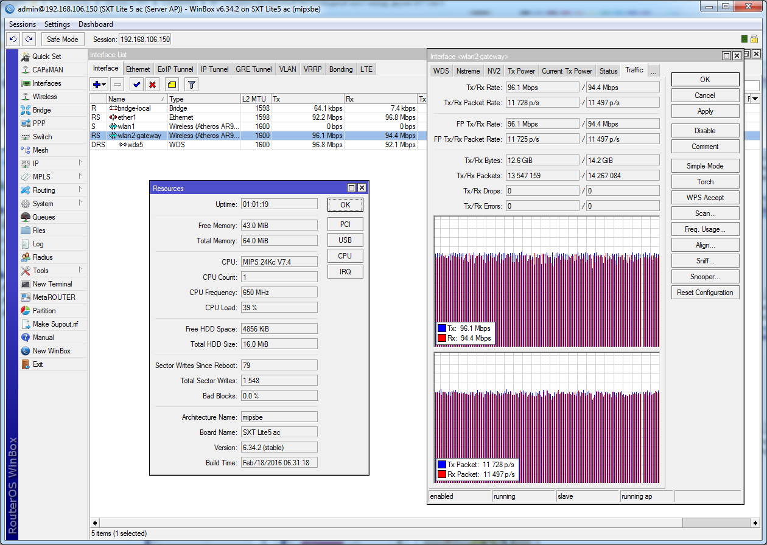Open the Dashboard menu
Image resolution: width=767 pixels, height=545 pixels.
(x=96, y=24)
